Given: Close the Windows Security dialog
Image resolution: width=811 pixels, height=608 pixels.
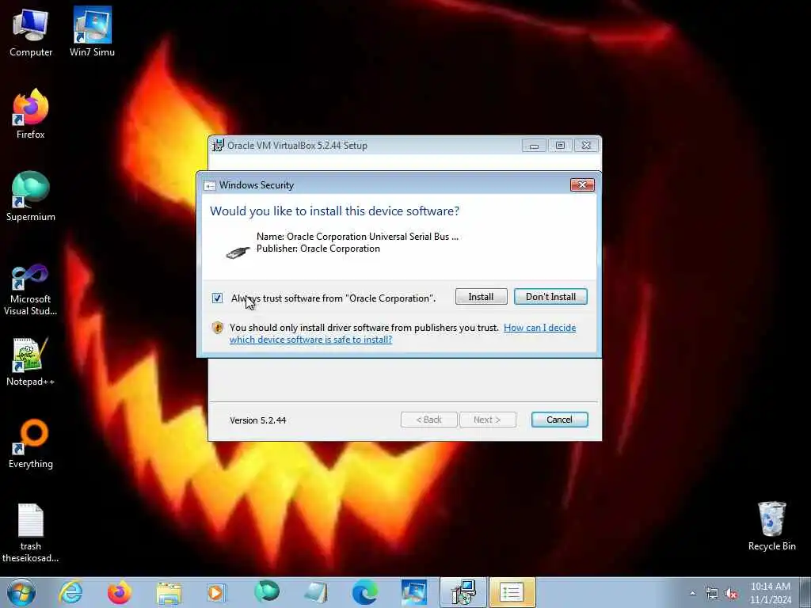Looking at the screenshot, I should pyautogui.click(x=582, y=185).
